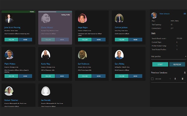Open Kathy Ring's profile name link
The image size is (187, 116).
click(x=46, y=64)
